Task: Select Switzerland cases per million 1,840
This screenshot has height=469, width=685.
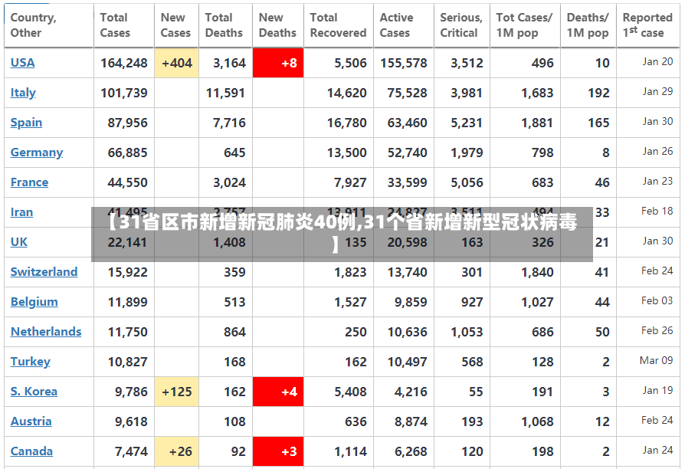Action: (x=537, y=272)
